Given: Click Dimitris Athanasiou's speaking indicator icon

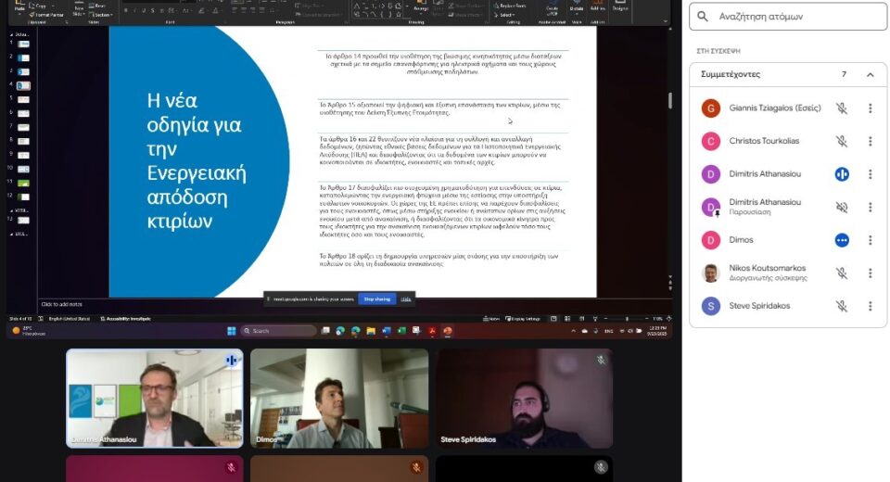Looking at the screenshot, I should [842, 174].
